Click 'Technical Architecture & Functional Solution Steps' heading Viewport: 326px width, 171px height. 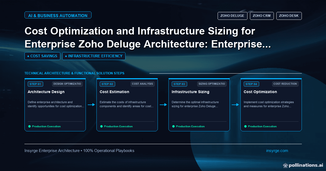point(74,73)
